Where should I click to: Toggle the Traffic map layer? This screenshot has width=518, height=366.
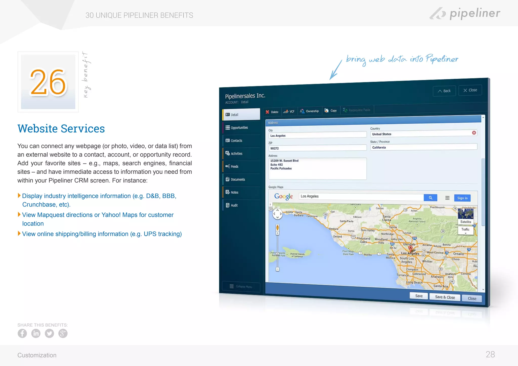pyautogui.click(x=465, y=230)
